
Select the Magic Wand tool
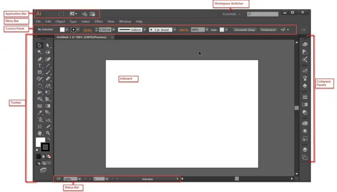pyautogui.click(x=40, y=52)
